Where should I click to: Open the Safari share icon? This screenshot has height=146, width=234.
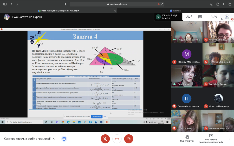[x=218, y=4]
